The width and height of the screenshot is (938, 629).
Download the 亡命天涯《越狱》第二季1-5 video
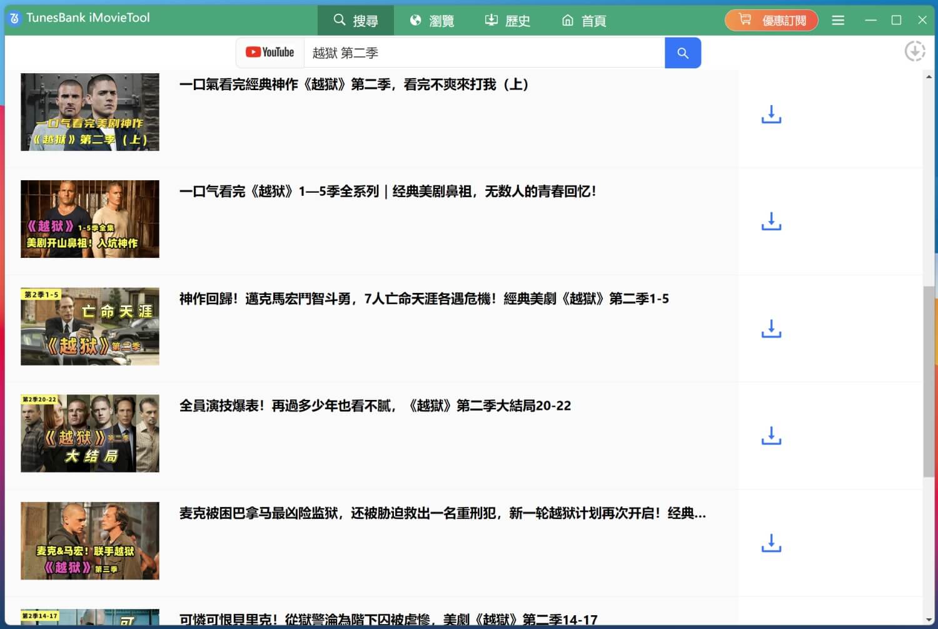tap(771, 329)
